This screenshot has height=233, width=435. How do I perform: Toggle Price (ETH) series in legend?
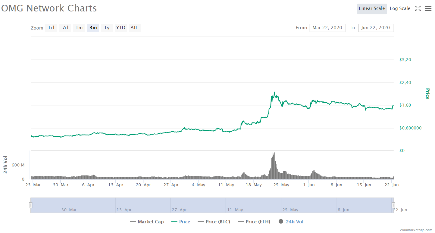point(254,222)
